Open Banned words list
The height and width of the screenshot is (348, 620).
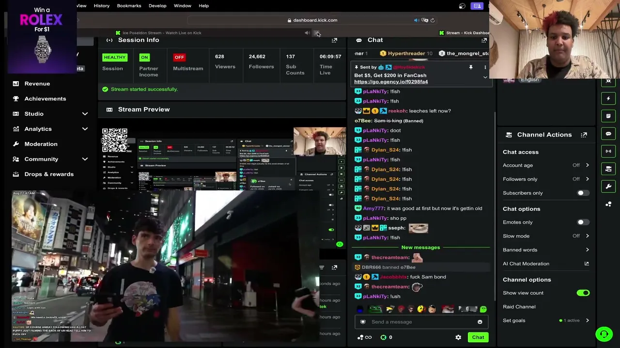[546, 250]
